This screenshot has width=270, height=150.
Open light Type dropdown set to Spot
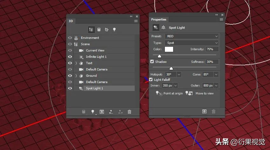point(192,43)
